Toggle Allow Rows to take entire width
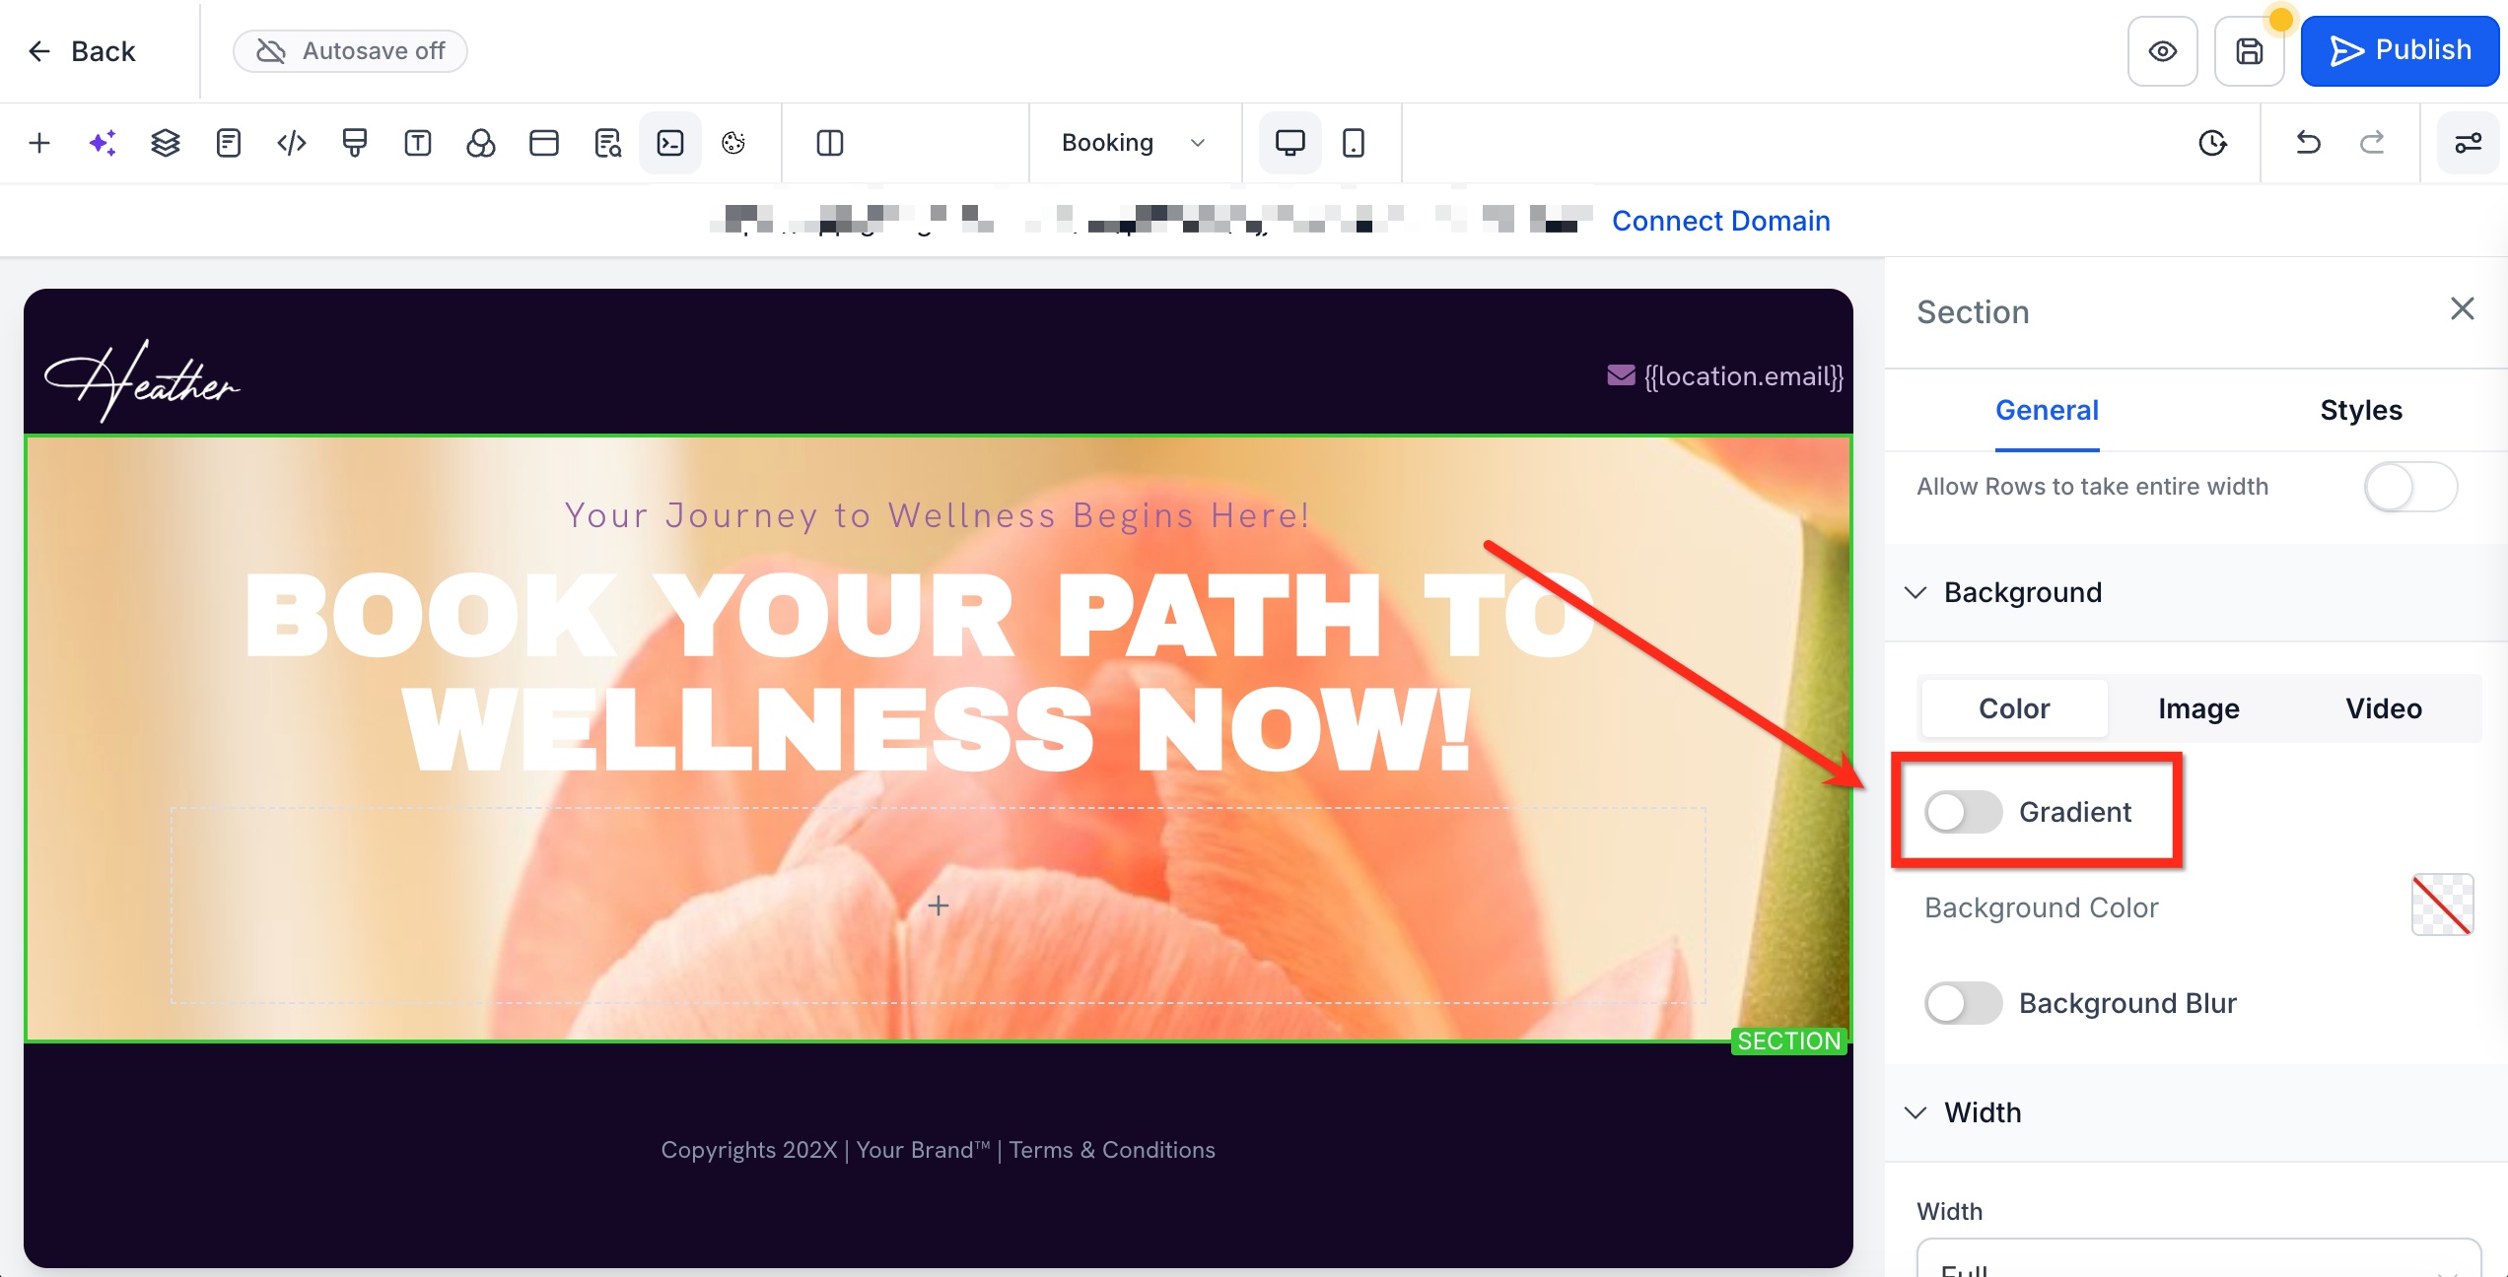The height and width of the screenshot is (1277, 2508). pyautogui.click(x=2409, y=487)
